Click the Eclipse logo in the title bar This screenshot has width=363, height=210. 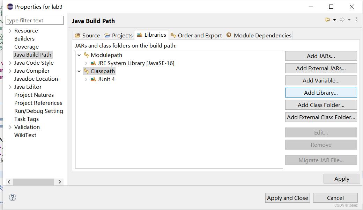coord(10,7)
